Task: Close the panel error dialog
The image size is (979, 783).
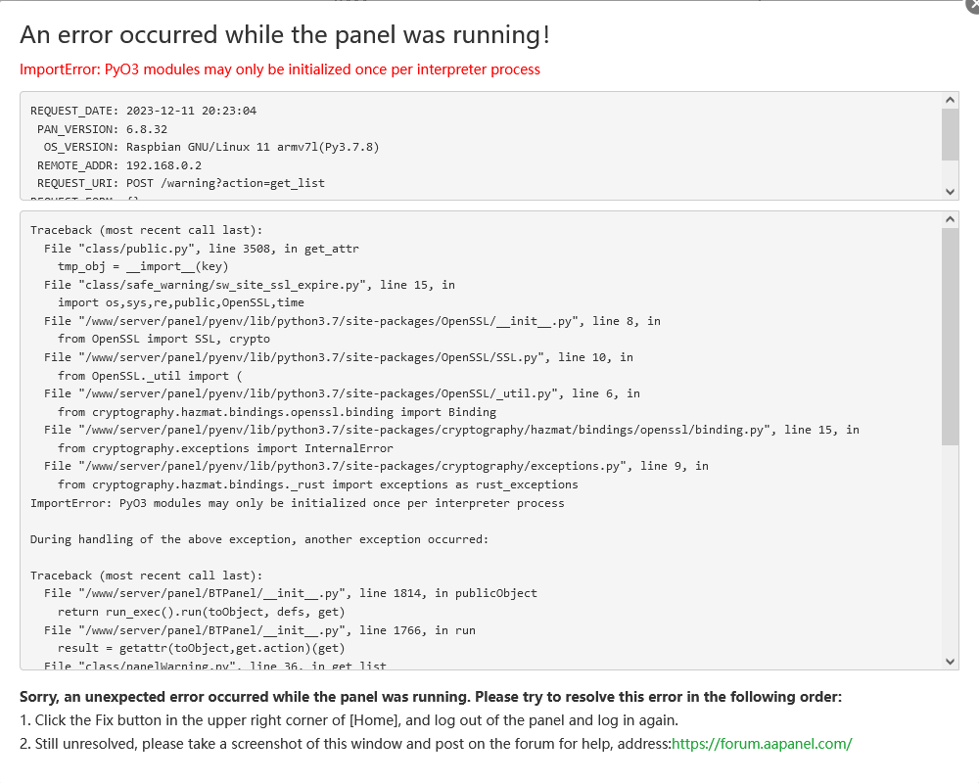Action: coord(972,5)
